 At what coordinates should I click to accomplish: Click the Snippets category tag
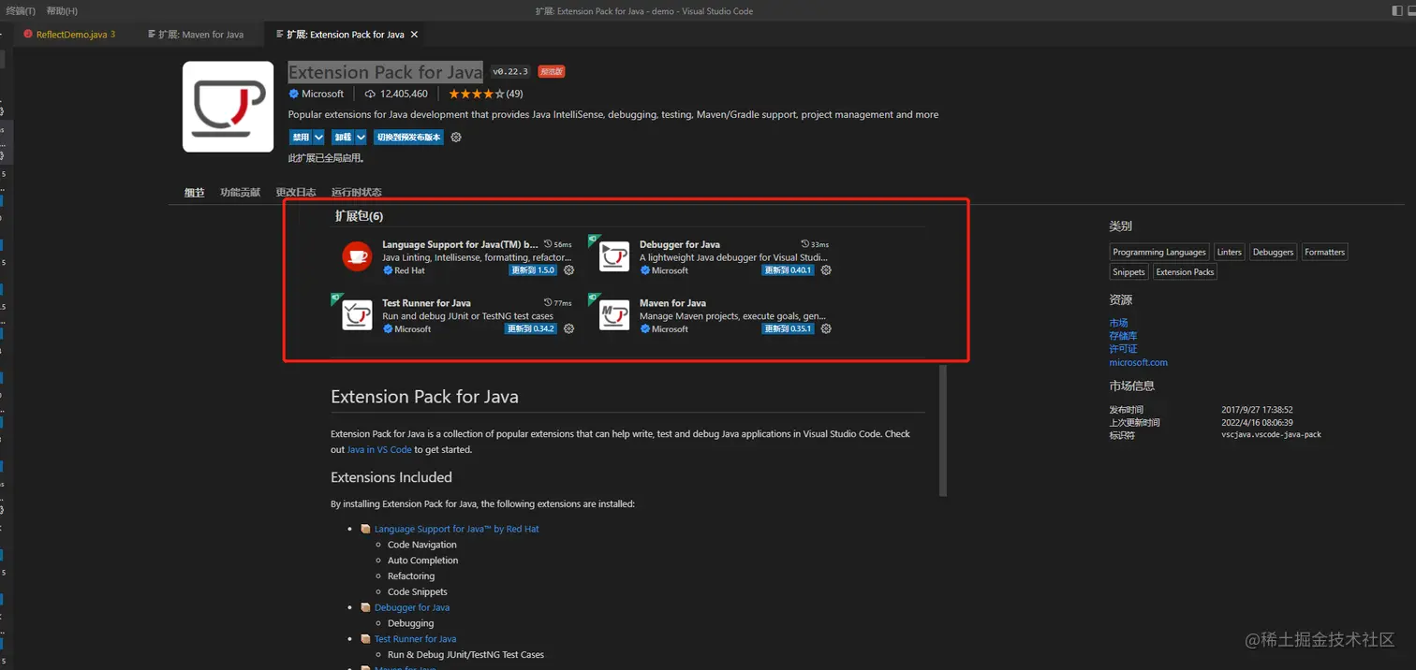(x=1128, y=272)
